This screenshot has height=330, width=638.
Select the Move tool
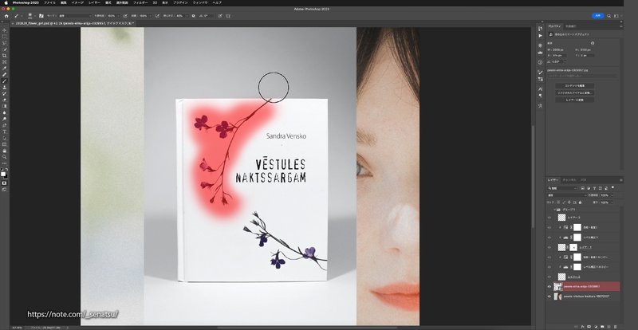5,29
